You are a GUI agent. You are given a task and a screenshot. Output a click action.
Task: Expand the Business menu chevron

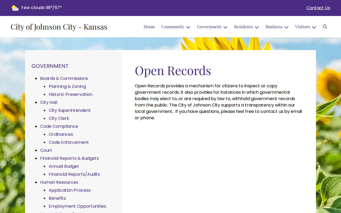(286, 27)
